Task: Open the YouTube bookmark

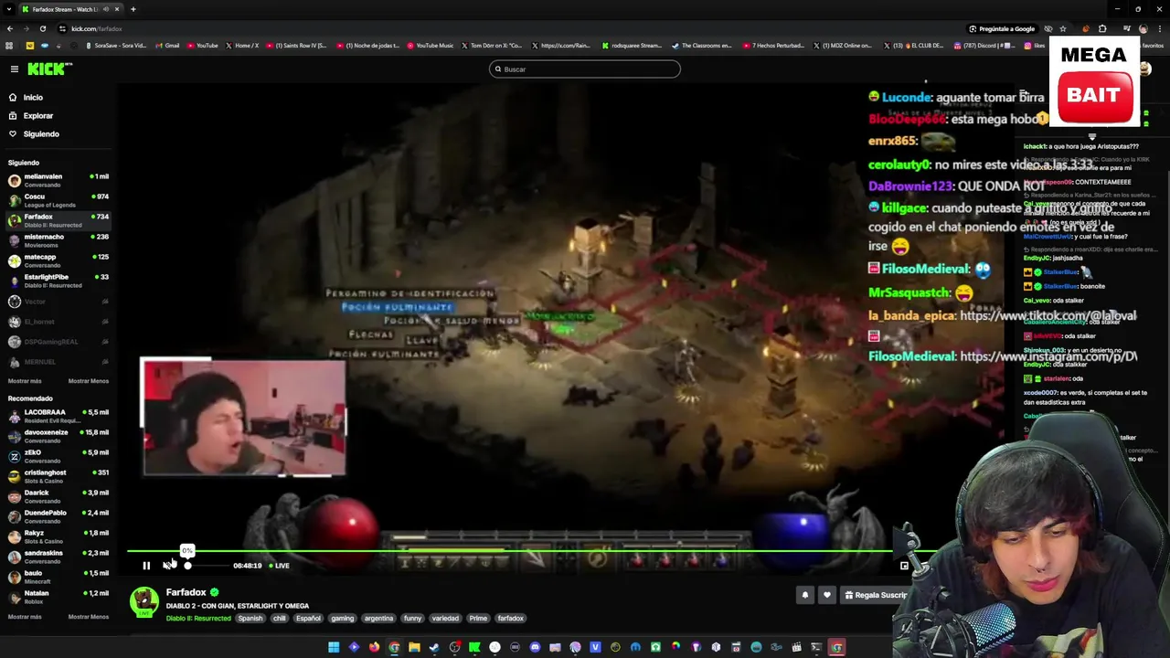Action: tap(202, 45)
